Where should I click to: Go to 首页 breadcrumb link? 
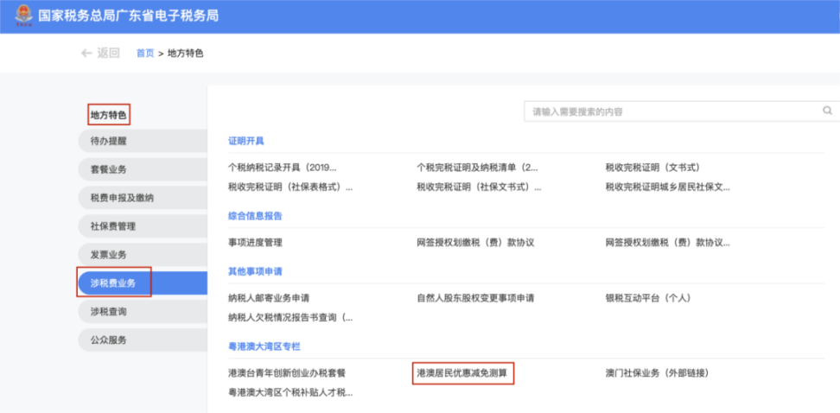coord(145,54)
